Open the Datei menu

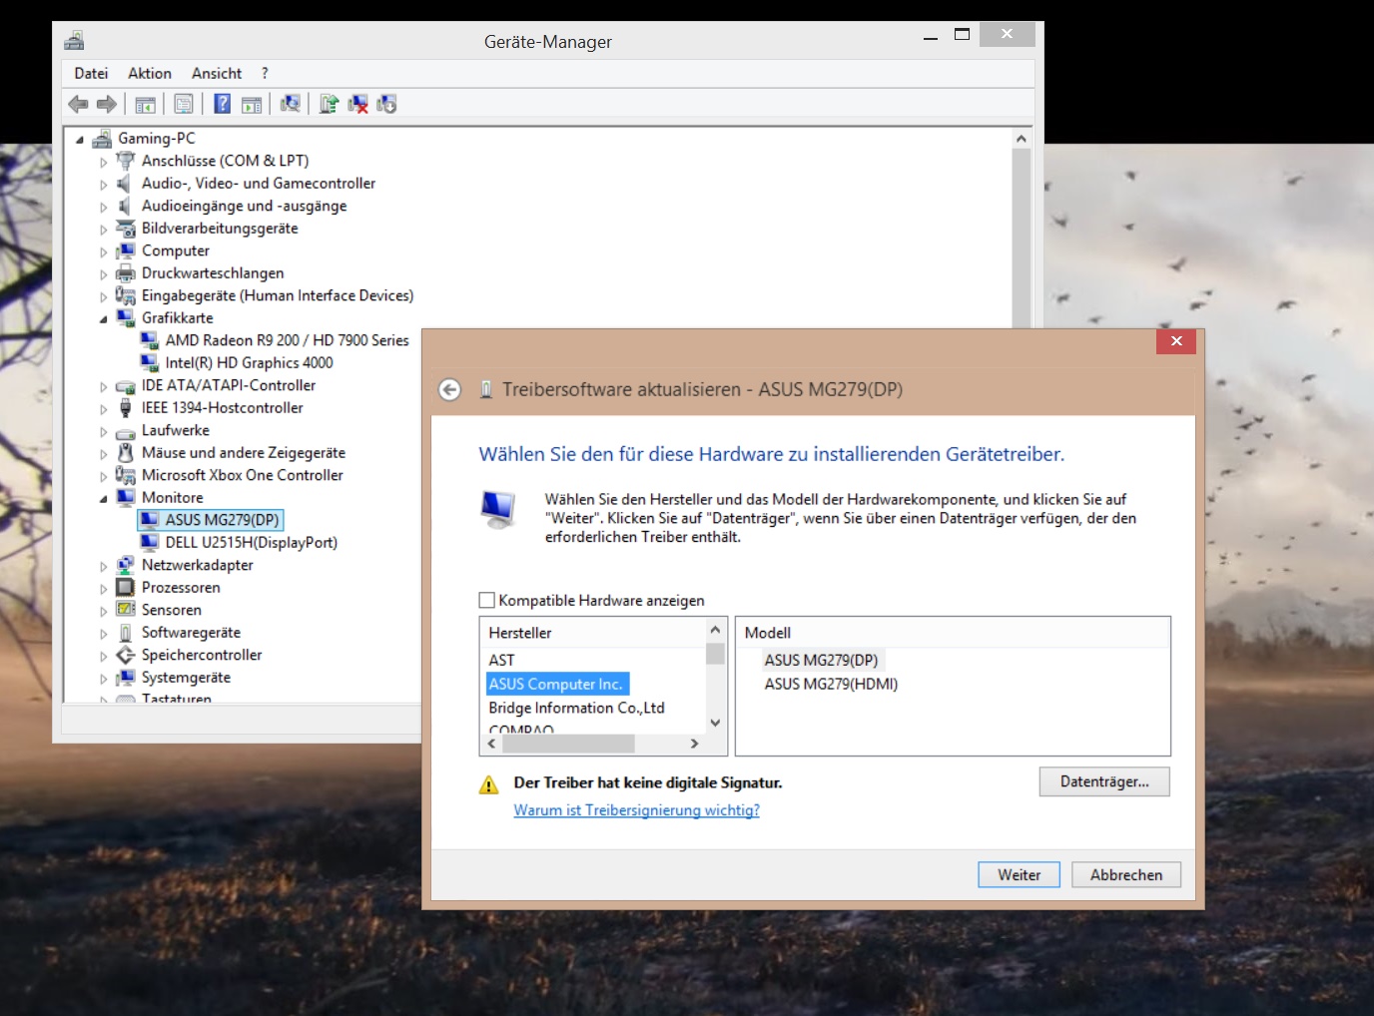click(x=91, y=73)
